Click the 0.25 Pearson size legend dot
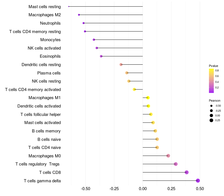This screenshot has width=224, height=196. point(211,120)
